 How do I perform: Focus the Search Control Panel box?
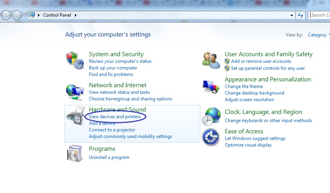click(x=319, y=15)
